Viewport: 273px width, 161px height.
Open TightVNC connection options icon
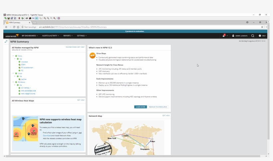[12, 18]
